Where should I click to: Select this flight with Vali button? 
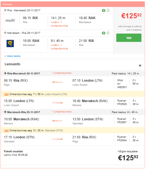[129, 38]
